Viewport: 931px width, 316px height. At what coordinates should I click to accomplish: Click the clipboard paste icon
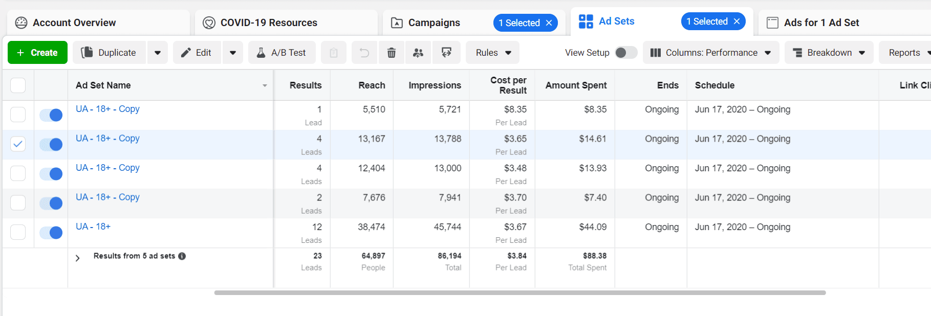pyautogui.click(x=334, y=53)
